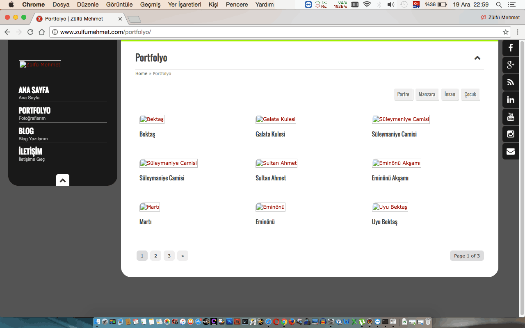
Task: Click the Zülfü Mehmet logo image
Action: (x=40, y=65)
